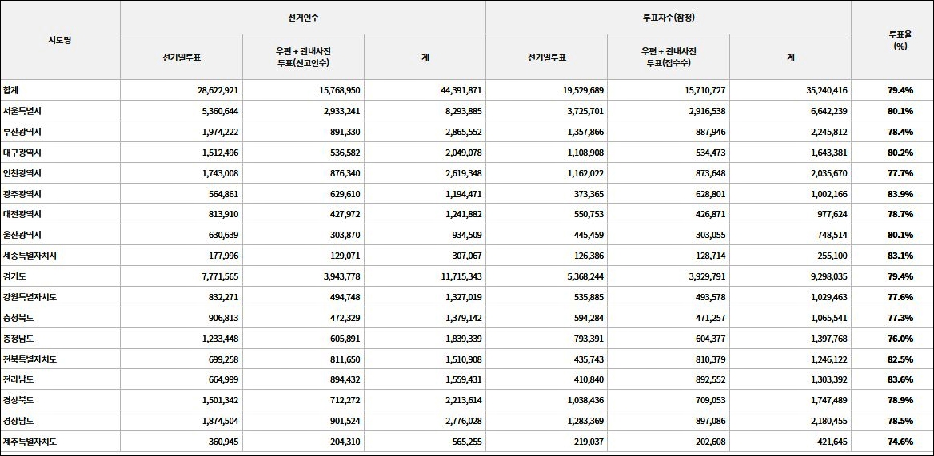Click Chungnam electors total 1,839,339

click(465, 339)
